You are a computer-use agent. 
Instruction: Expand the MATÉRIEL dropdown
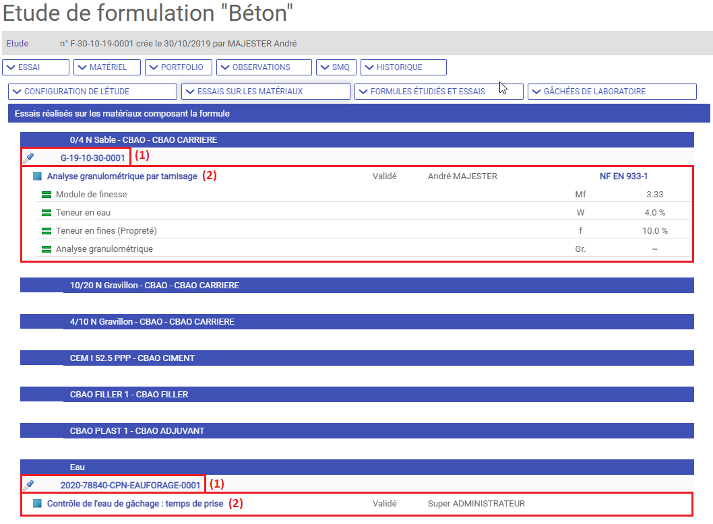[107, 67]
